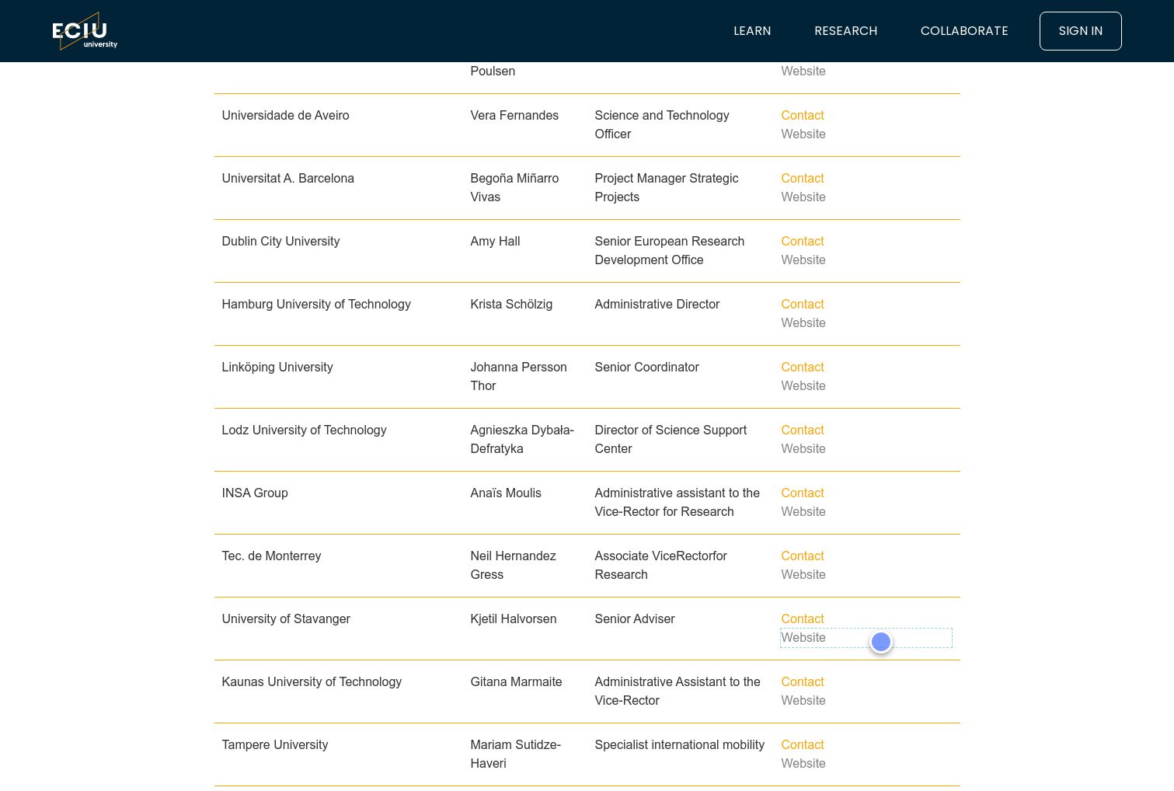Viewport: 1174px width, 791px height.
Task: Click the name 'Poulsen' in the top row
Action: click(x=493, y=71)
